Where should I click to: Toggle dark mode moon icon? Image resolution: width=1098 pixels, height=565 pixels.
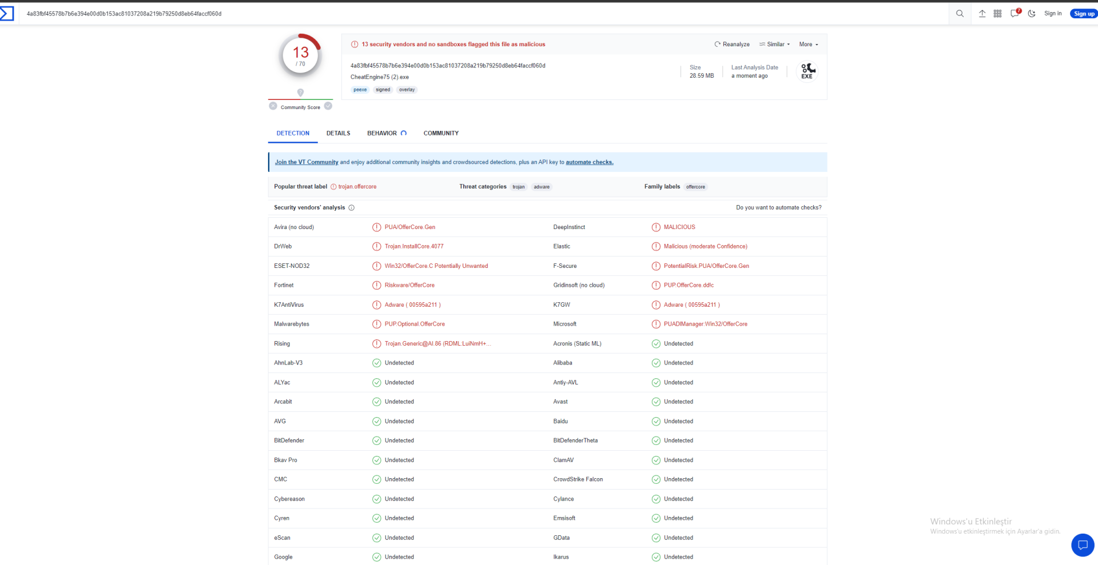[x=1032, y=14]
